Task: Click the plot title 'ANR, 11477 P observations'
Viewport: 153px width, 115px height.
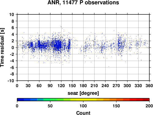Action: tap(83, 2)
